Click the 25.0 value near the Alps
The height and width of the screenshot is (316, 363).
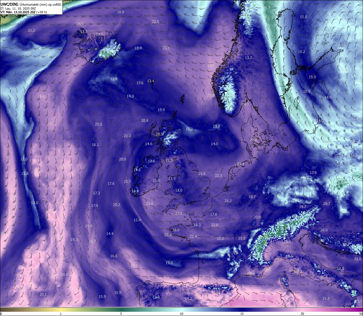tap(287, 241)
